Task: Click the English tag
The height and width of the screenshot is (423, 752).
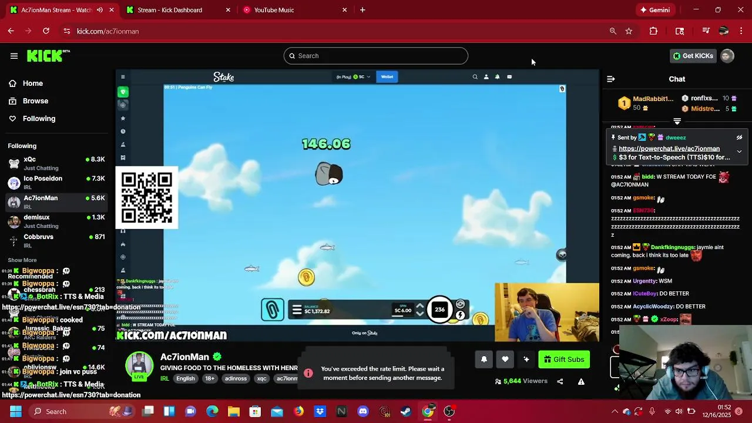Action: [x=186, y=378]
